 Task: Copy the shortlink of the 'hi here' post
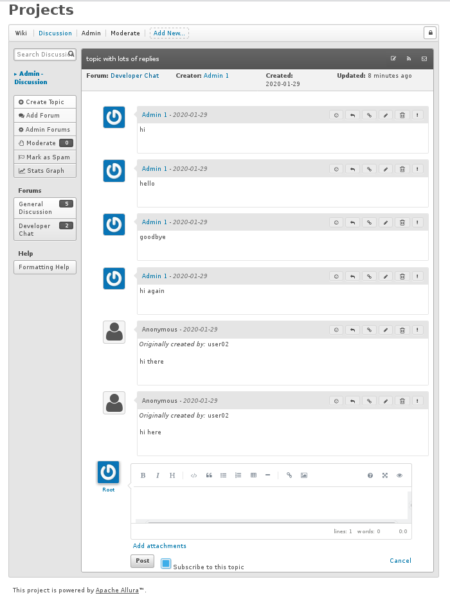tap(369, 401)
